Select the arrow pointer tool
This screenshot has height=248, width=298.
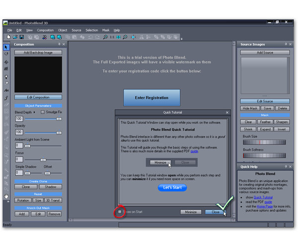coord(6,47)
